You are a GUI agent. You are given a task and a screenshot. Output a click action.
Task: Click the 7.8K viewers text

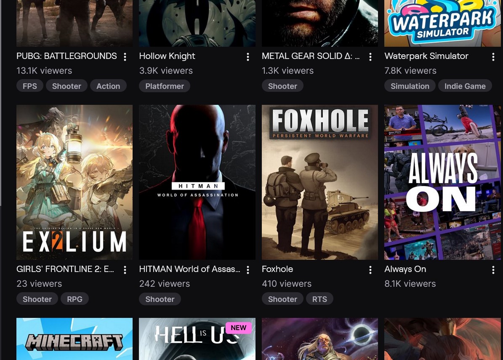pos(410,71)
